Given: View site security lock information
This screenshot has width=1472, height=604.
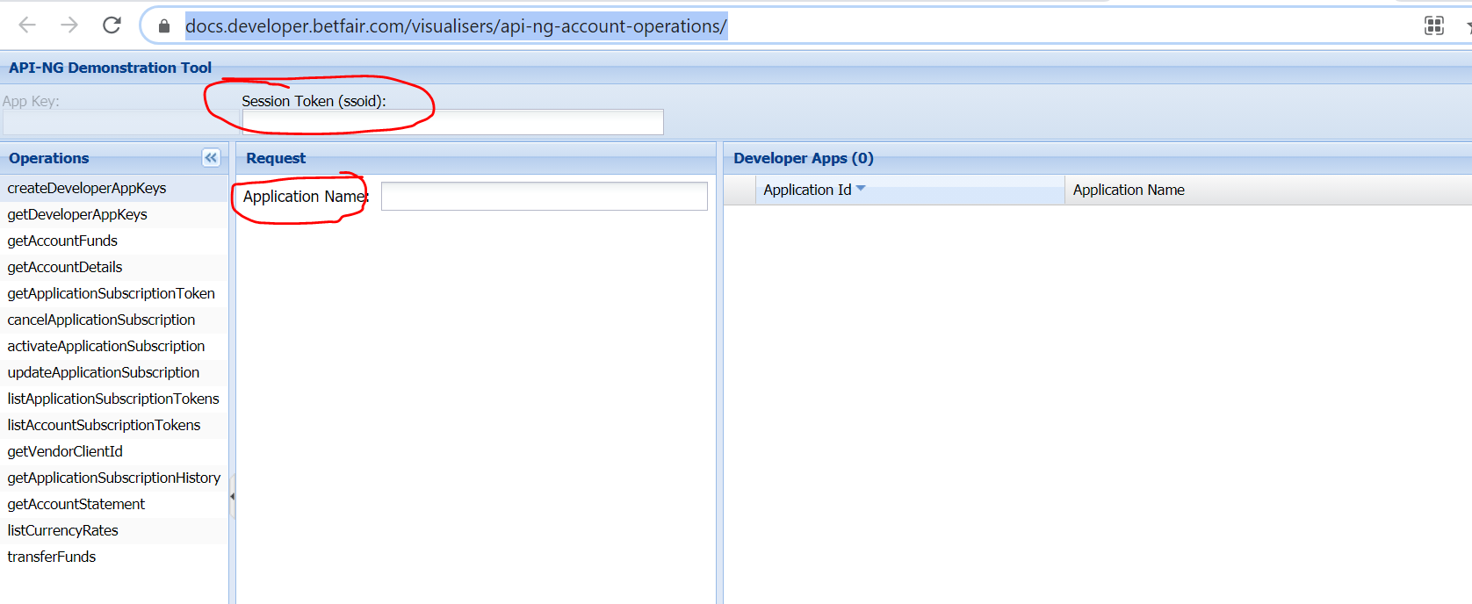Looking at the screenshot, I should (163, 26).
